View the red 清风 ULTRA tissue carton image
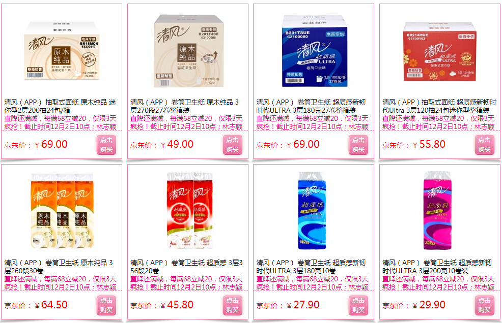Viewport: 502px width, 323px height. [x=440, y=51]
